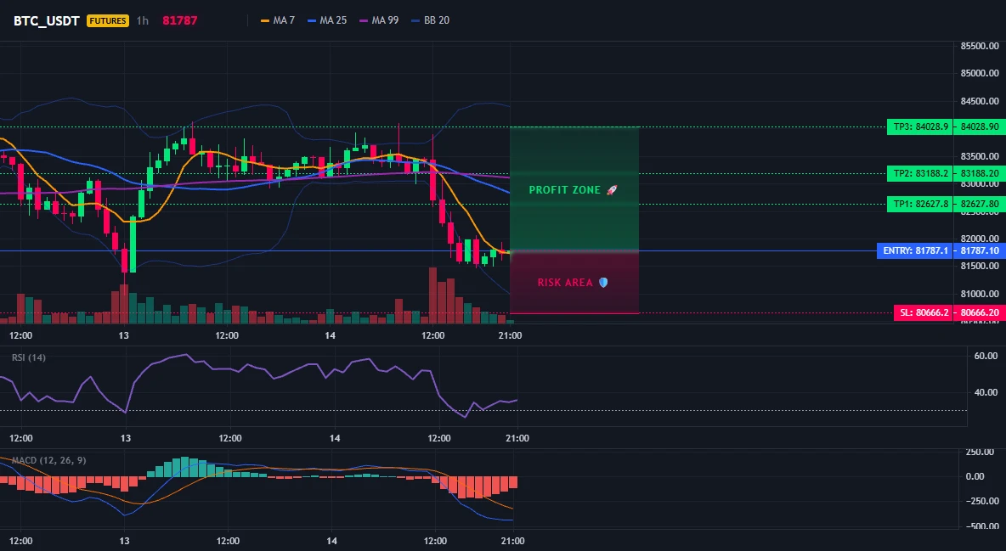Click the red 81787 price in the header
Viewport: 1006px width, 551px height.
point(179,20)
